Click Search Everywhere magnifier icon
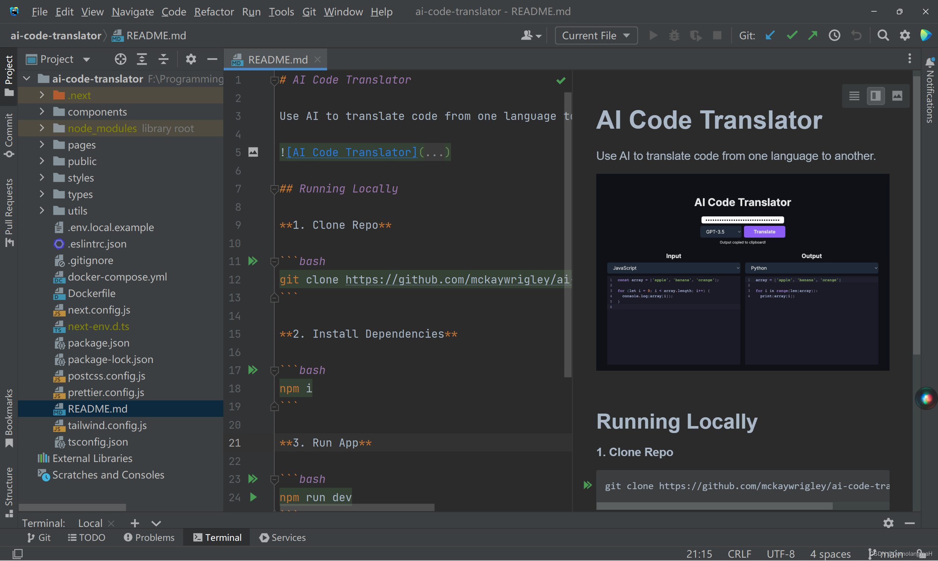 883,36
